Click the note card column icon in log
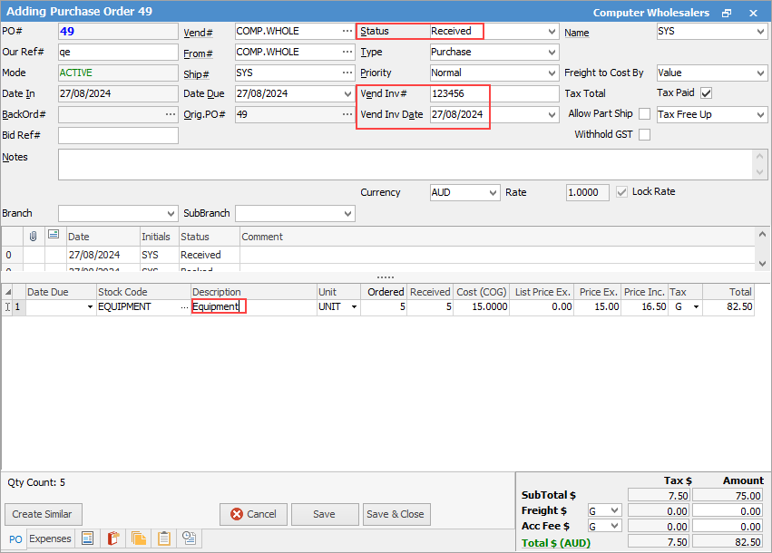This screenshot has width=772, height=553. pos(54,236)
